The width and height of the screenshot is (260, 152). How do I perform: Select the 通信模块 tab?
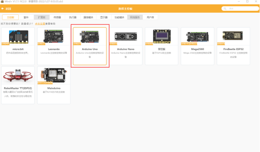(88, 17)
